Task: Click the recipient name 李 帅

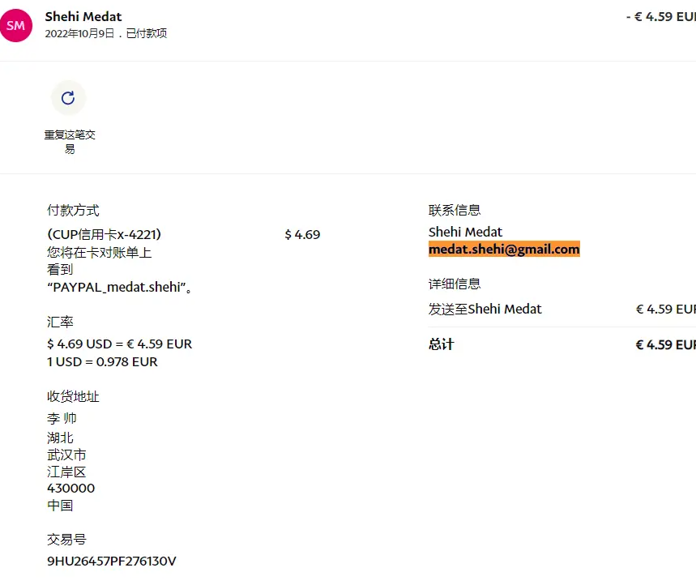Action: [62, 419]
